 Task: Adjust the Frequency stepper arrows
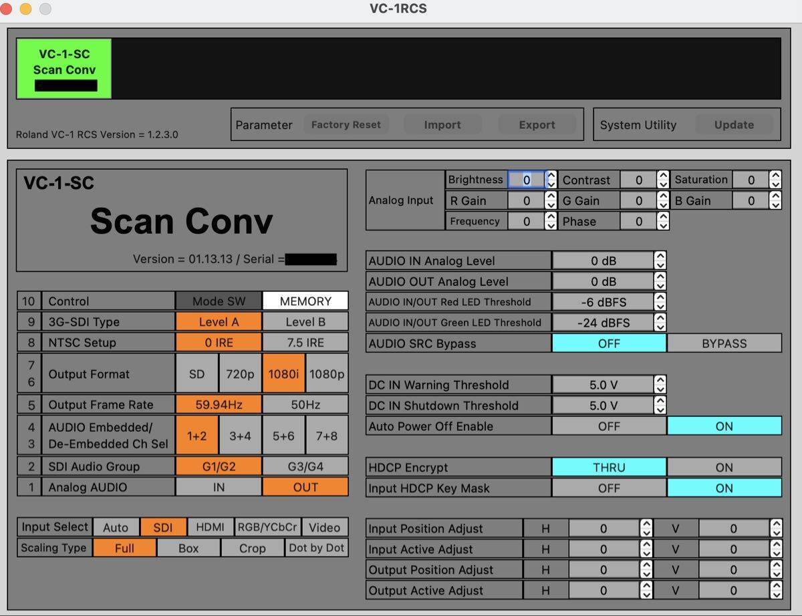[551, 221]
